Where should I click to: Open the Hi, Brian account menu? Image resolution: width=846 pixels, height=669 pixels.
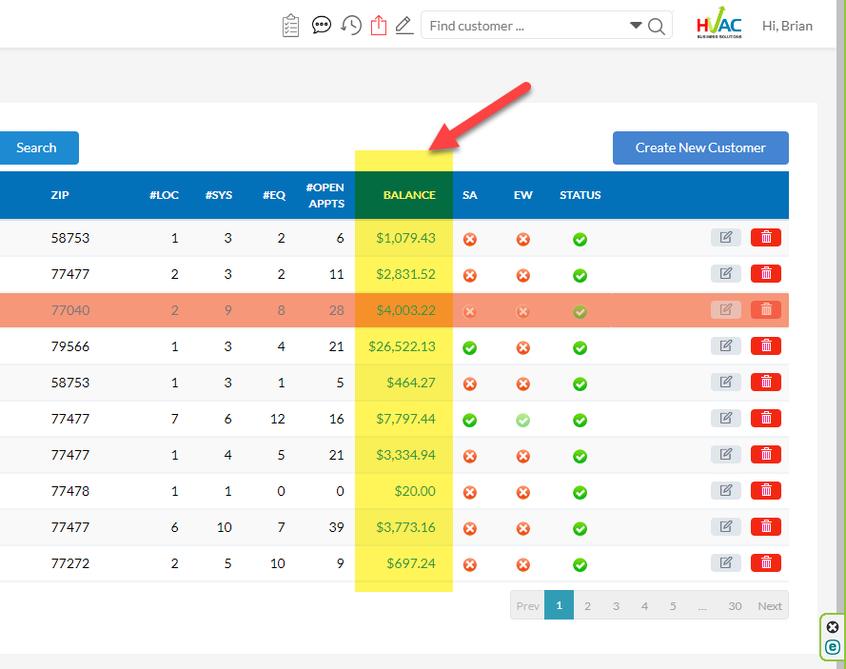787,26
